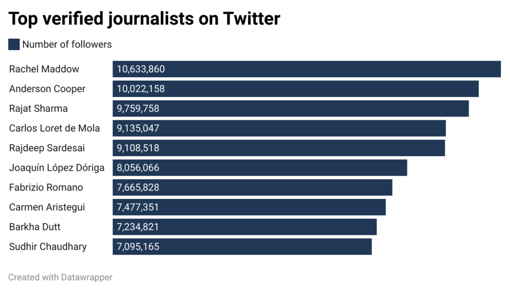Select the Barkha Dutt bar

(245, 227)
